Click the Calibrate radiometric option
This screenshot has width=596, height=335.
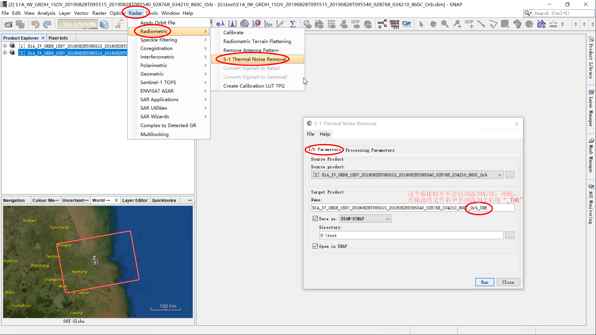point(233,32)
